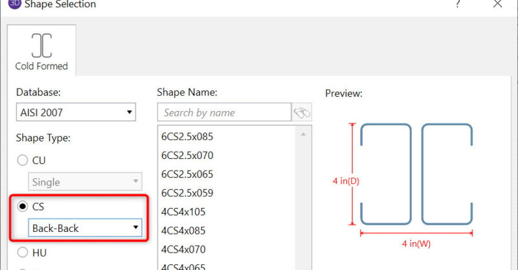Click the help question mark button
The height and width of the screenshot is (270, 518).
point(457,5)
